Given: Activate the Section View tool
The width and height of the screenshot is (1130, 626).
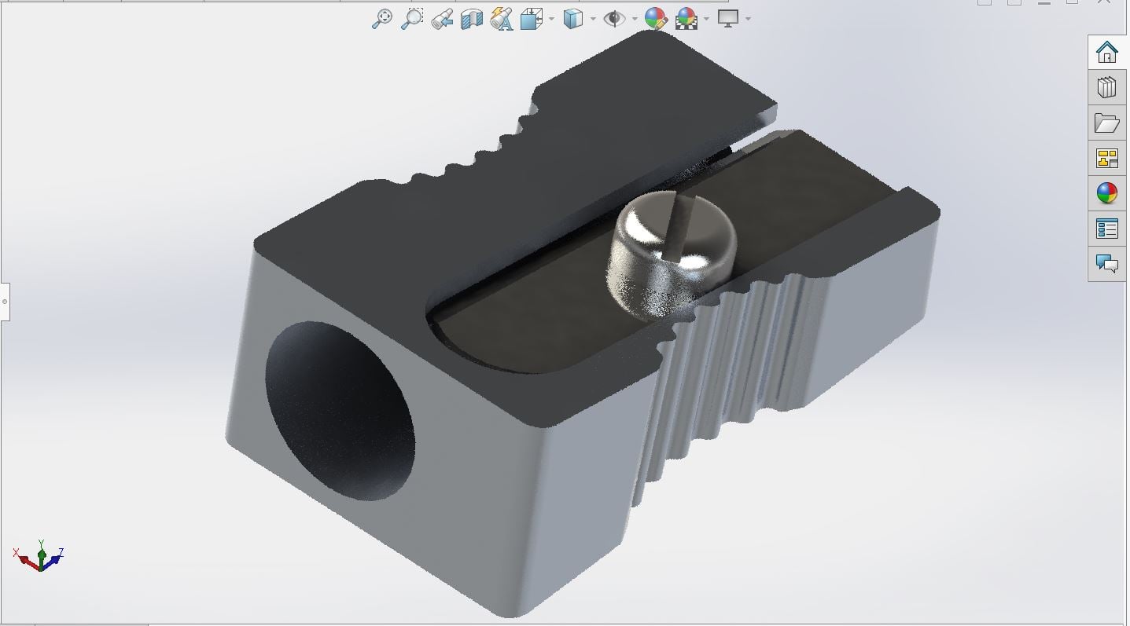Looking at the screenshot, I should coord(471,19).
